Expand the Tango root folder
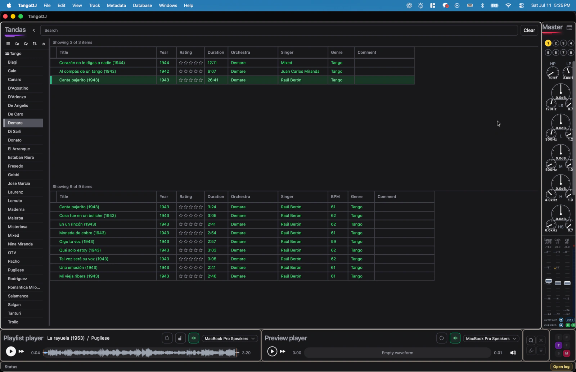Screen dimensions: 576x372 pyautogui.click(x=14, y=54)
